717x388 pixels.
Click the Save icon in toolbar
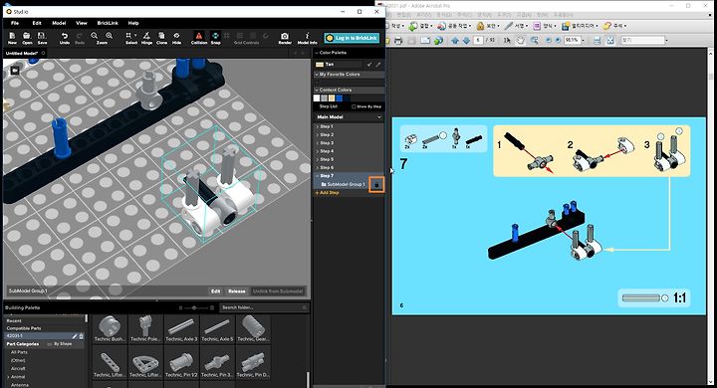coord(42,38)
